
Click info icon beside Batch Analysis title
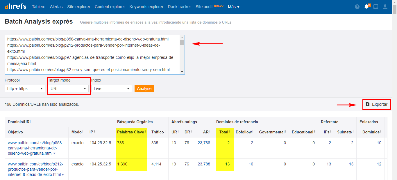coord(75,20)
